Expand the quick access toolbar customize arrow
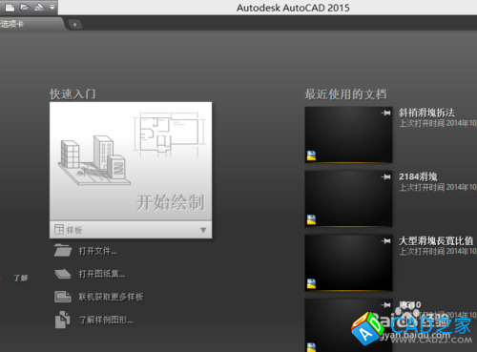 coord(52,7)
